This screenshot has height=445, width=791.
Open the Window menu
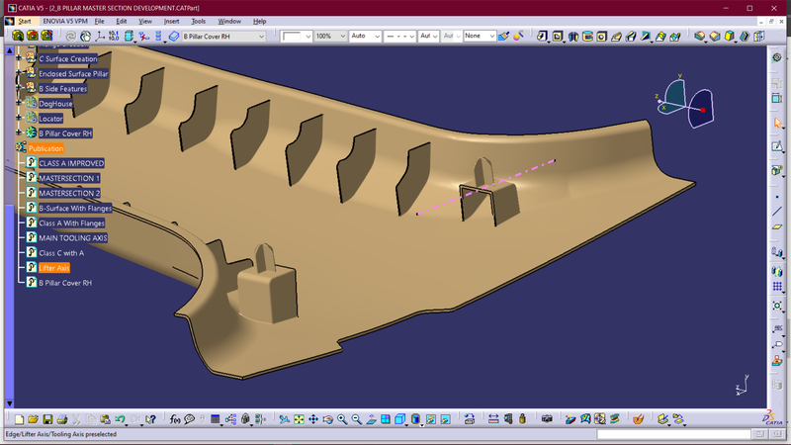click(229, 21)
